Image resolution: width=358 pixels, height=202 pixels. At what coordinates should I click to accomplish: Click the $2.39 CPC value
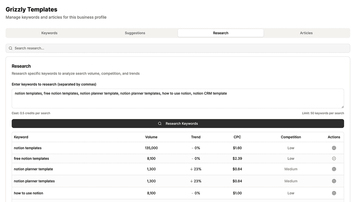pos(237,158)
